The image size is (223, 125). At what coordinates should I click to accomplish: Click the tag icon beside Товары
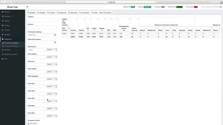tap(2, 25)
